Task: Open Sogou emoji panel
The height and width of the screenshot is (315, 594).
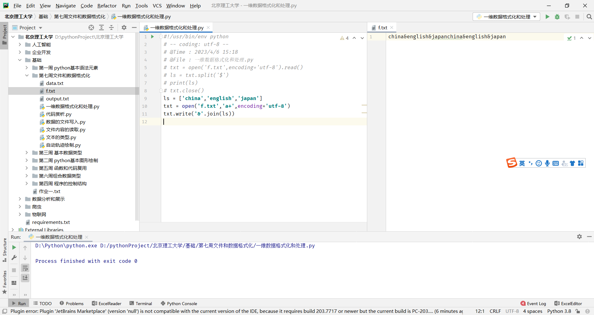Action: point(539,163)
